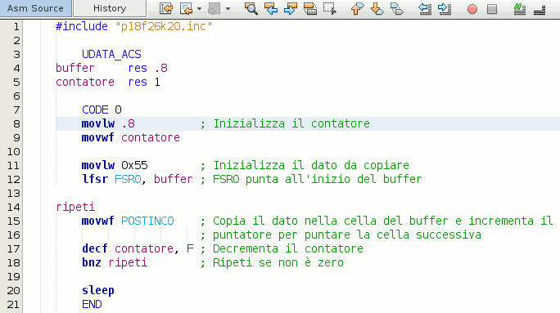Click the lfsr instruction
Screen dimensions: 560x313
95,179
